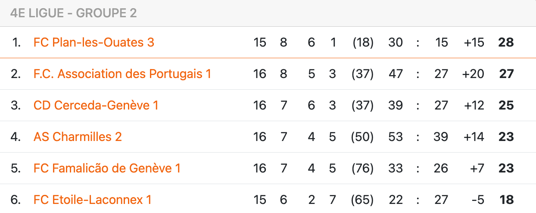This screenshot has width=536, height=213.
Task: Click rank number 6. in the standings
Action: (x=16, y=200)
